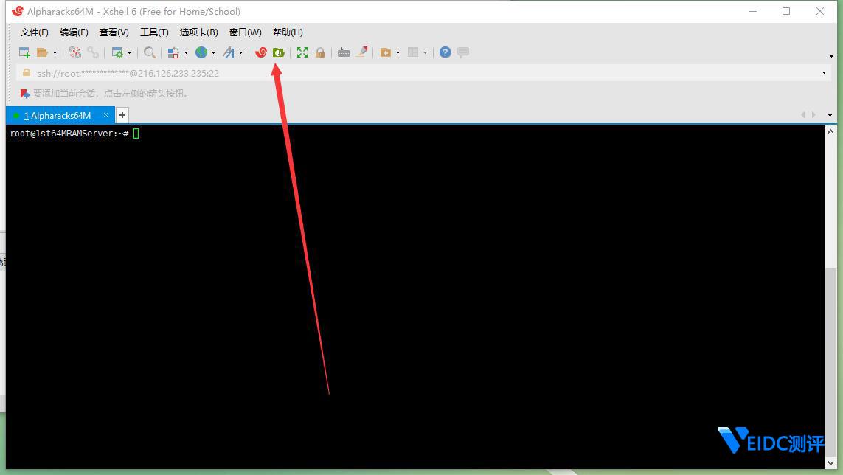Viewport: 843px width, 475px height.
Task: Expand the open-session folder dropdown arrow
Action: pyautogui.click(x=55, y=52)
